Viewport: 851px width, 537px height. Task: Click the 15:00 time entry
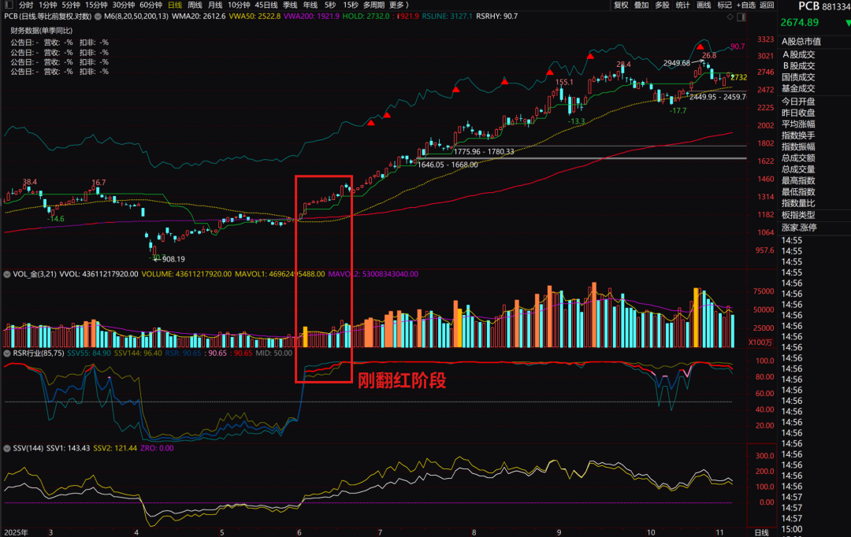[792, 529]
